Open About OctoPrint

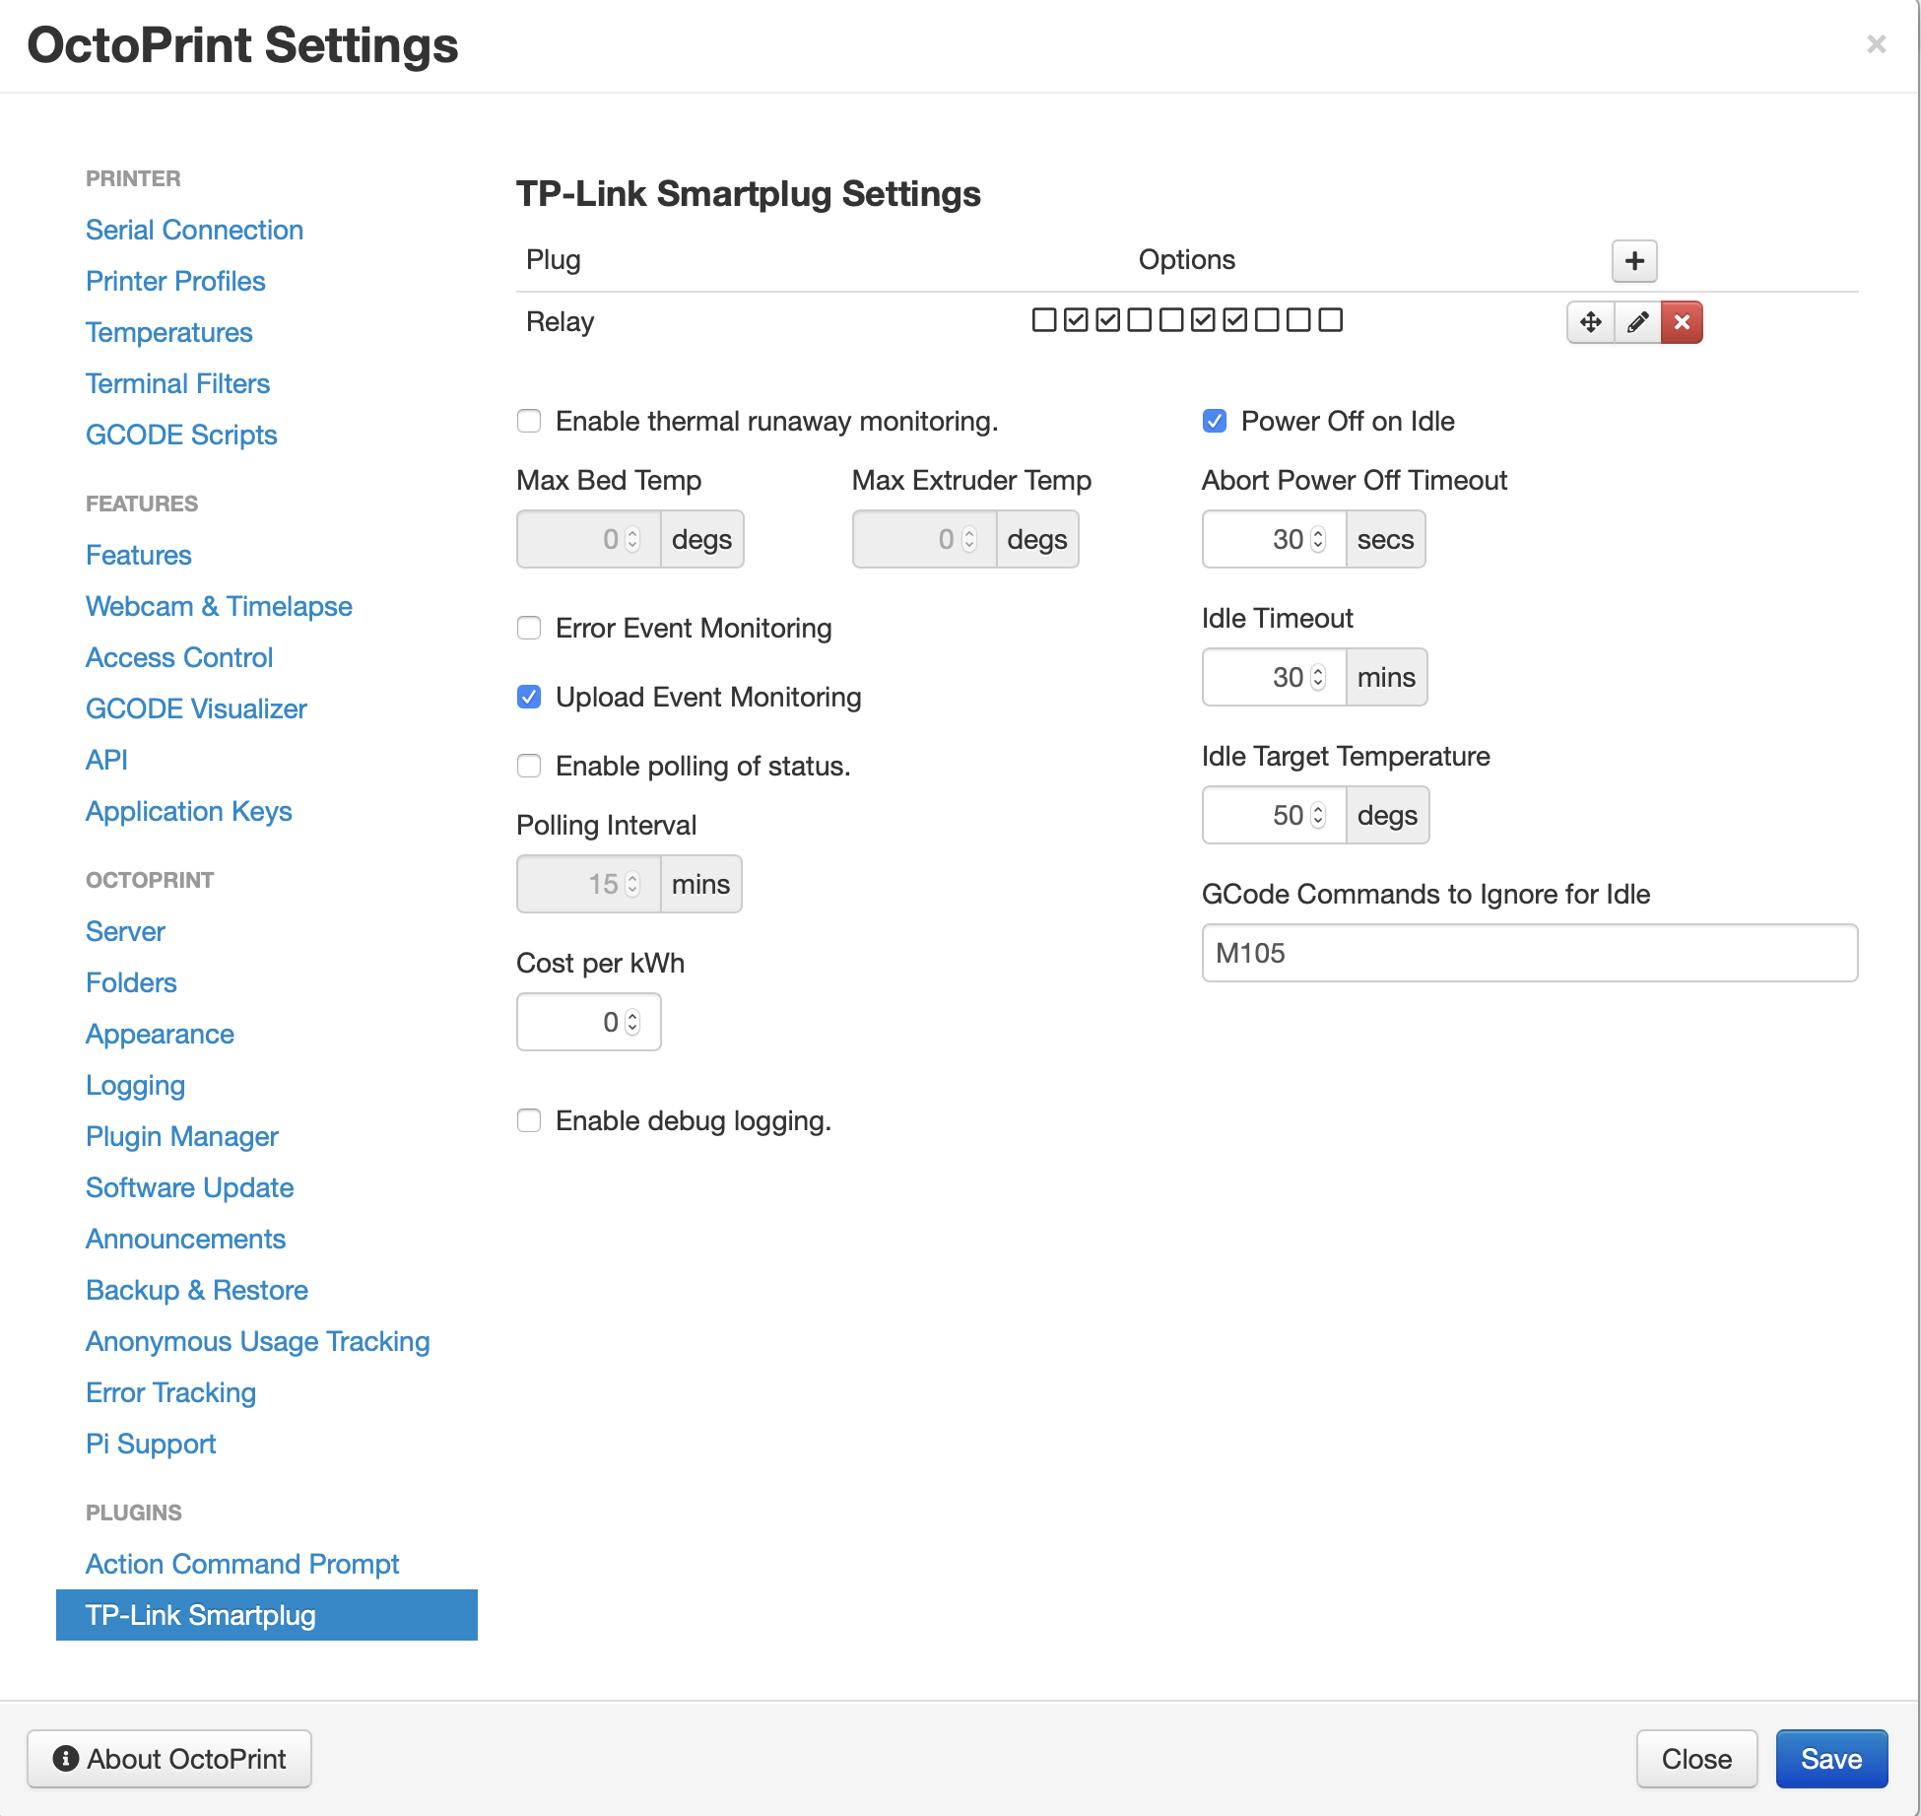coord(169,1760)
